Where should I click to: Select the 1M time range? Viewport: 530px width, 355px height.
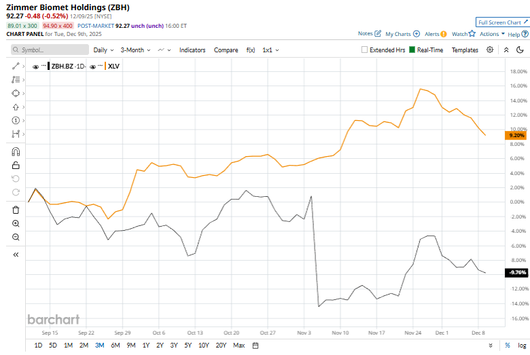click(68, 345)
